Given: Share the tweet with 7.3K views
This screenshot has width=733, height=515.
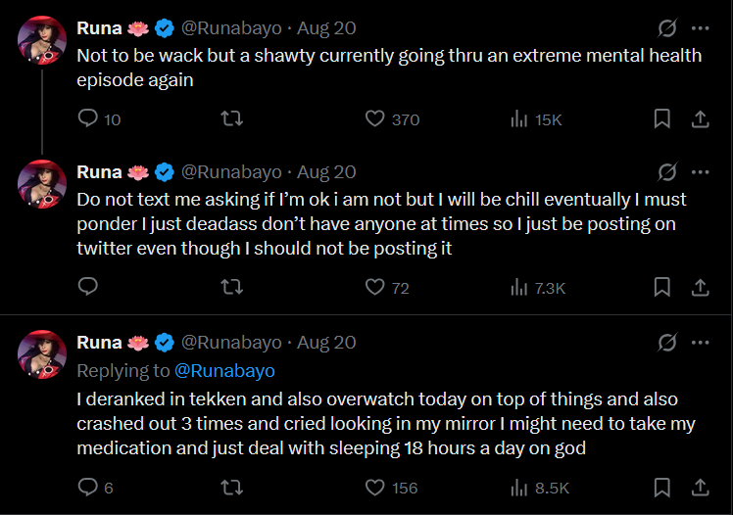Looking at the screenshot, I should tap(701, 288).
